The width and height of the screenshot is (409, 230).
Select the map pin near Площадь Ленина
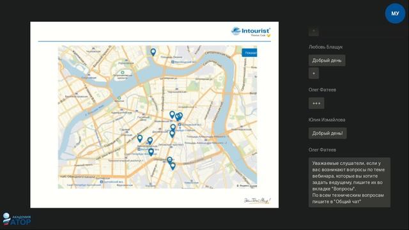tap(153, 52)
